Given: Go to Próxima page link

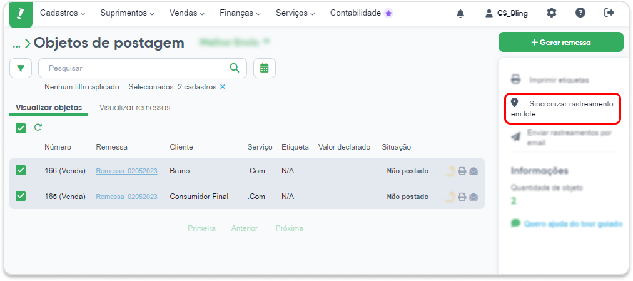Looking at the screenshot, I should coord(290,228).
